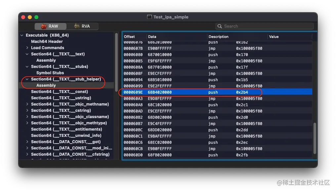Select row at offset 000060C1
The width and height of the screenshot is (336, 192).
click(217, 136)
